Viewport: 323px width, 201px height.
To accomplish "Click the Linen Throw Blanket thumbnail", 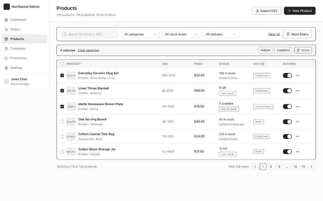I will coord(71,91).
